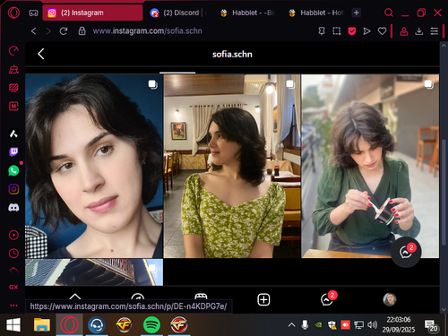Open WhatsApp in the sidebar
This screenshot has width=448, height=336.
click(x=13, y=170)
